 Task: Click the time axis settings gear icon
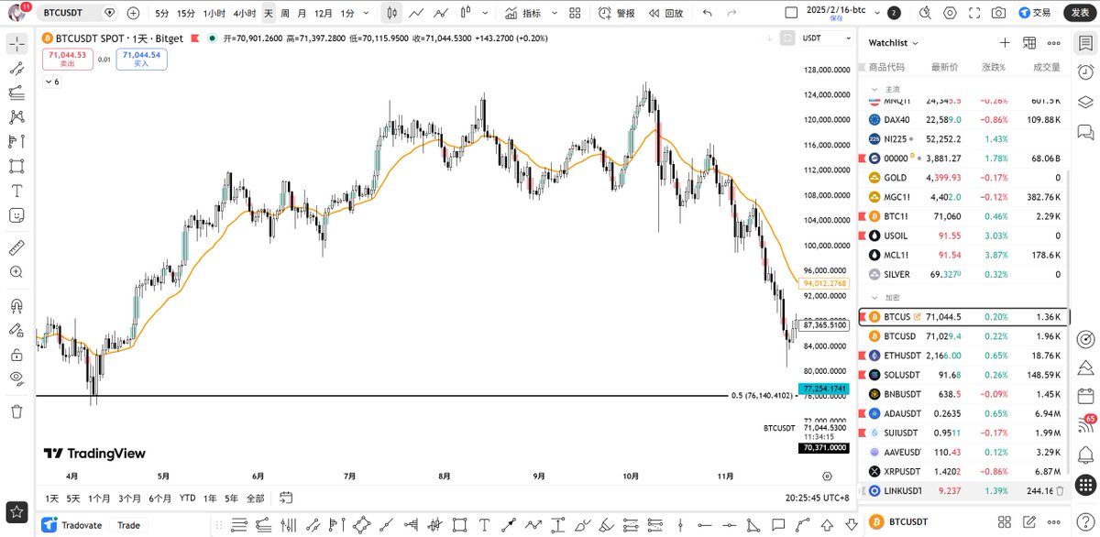(828, 476)
